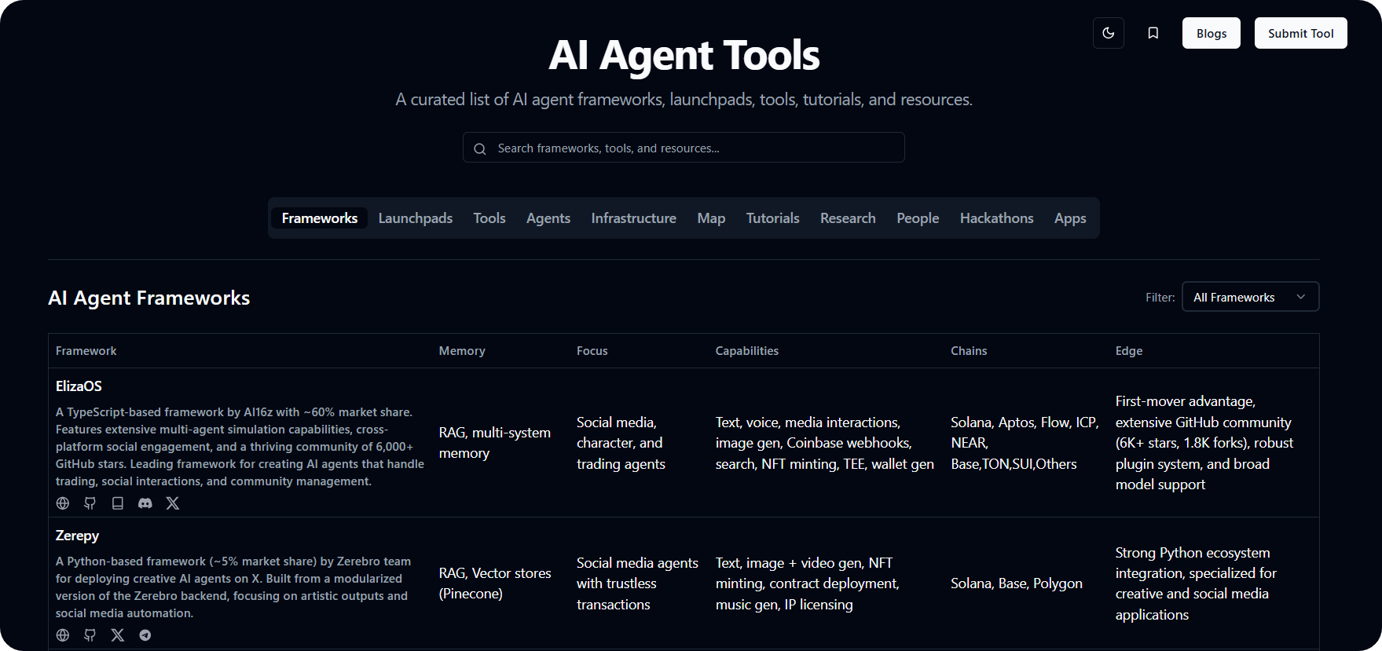The height and width of the screenshot is (651, 1382).
Task: Click the bookmark icon in the header
Action: 1153,33
